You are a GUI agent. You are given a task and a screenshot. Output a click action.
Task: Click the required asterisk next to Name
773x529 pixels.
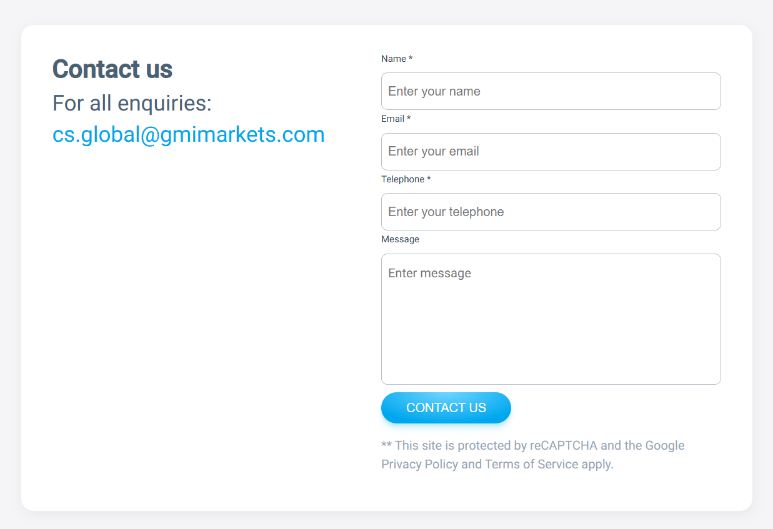tap(411, 58)
